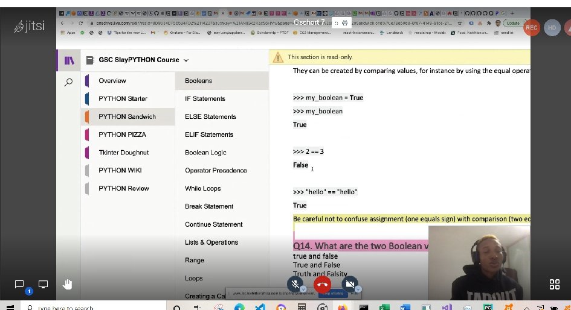Open the Landstack bookmark

click(392, 33)
